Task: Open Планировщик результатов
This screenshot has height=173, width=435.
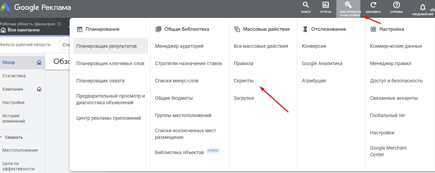Action: (x=111, y=46)
